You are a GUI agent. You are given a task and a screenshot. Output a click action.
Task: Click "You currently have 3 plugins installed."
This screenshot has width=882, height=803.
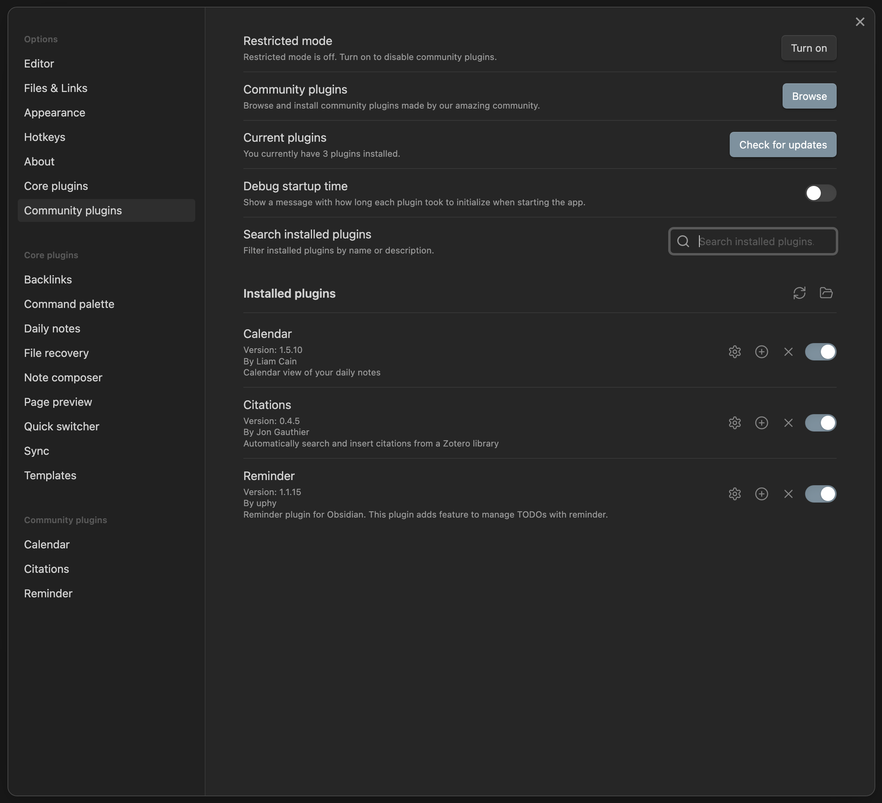[321, 154]
